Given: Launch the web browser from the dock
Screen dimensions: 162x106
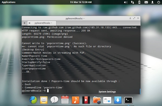Looking at the screenshot, I should [x=33, y=100].
